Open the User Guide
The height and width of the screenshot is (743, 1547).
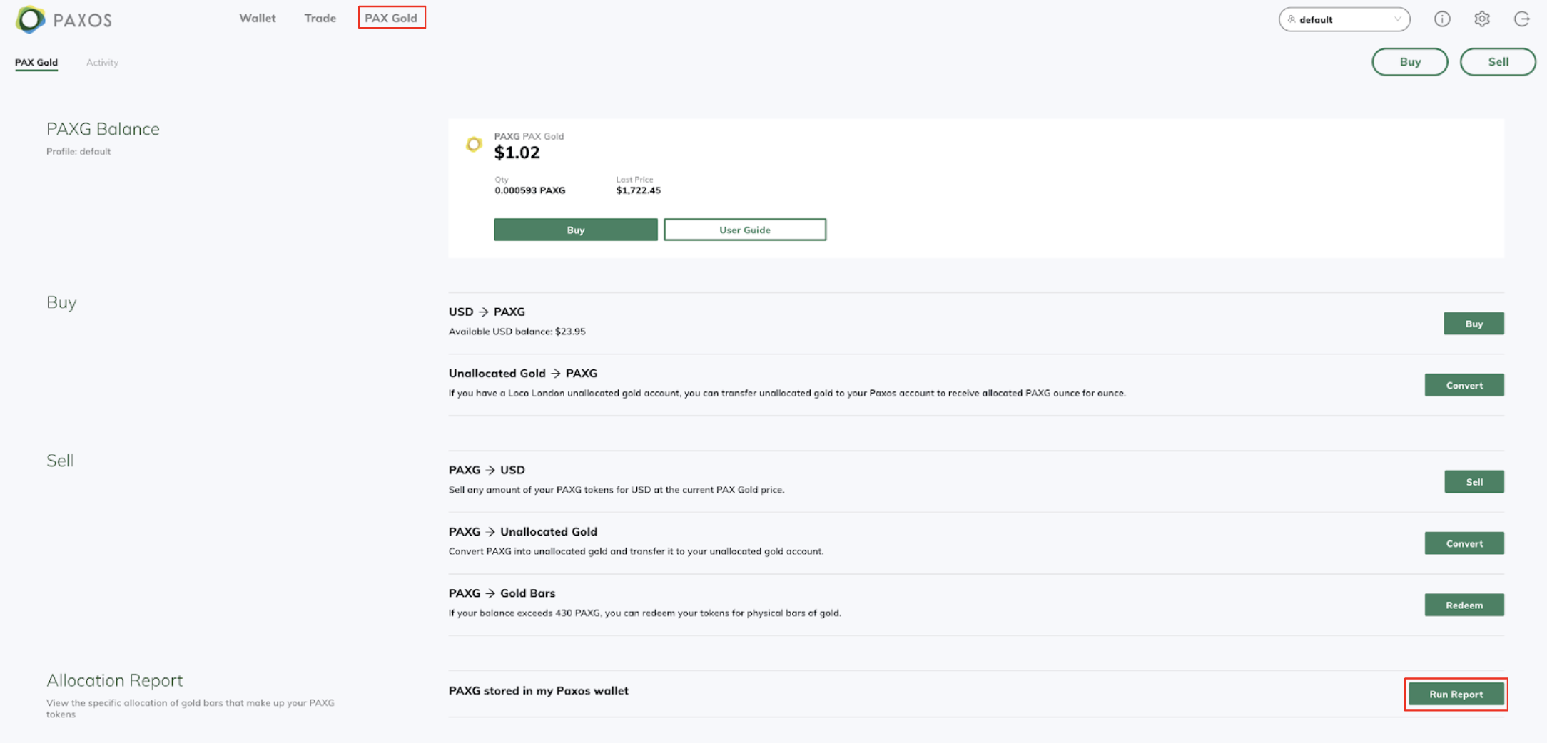pos(745,230)
